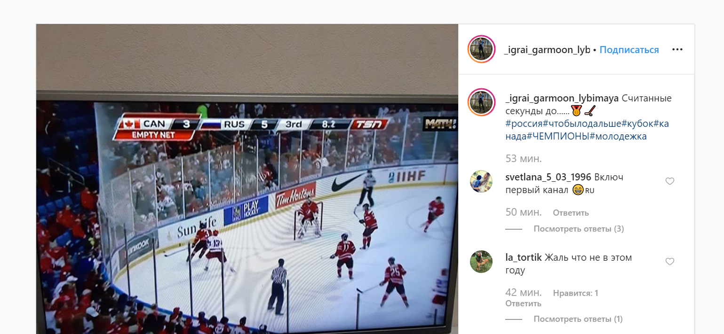
Task: View svetlana_5_03_1996's profile picture
Action: pyautogui.click(x=481, y=181)
